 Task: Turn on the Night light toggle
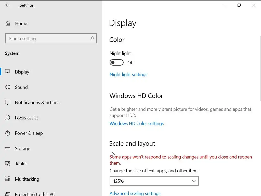[x=116, y=63]
